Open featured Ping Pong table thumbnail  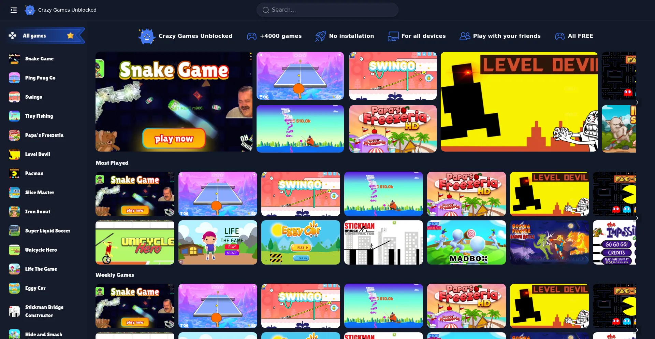[300, 76]
